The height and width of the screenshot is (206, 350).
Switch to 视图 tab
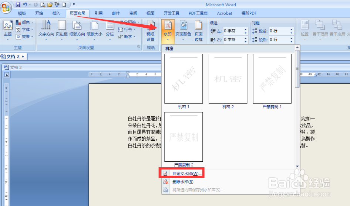[150, 13]
